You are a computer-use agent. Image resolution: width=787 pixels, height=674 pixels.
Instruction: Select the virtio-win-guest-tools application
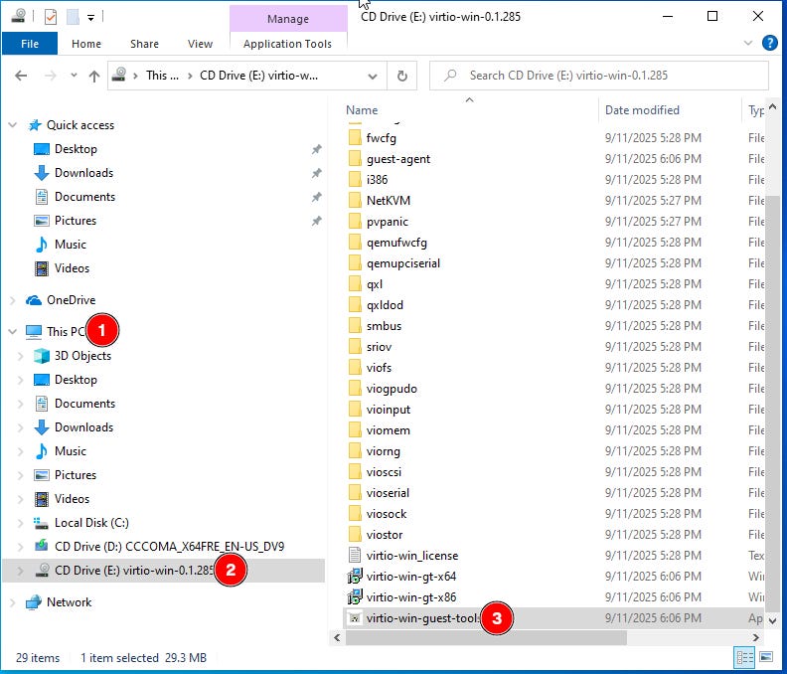tap(421, 618)
